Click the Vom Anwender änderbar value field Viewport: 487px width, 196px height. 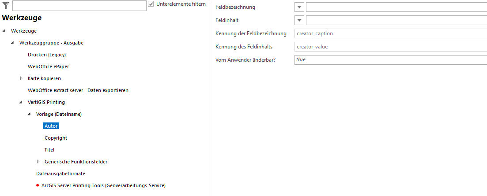point(390,59)
